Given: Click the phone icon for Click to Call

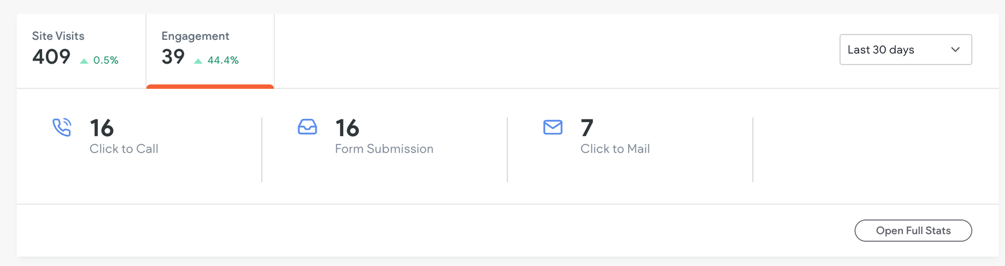Looking at the screenshot, I should pyautogui.click(x=62, y=128).
